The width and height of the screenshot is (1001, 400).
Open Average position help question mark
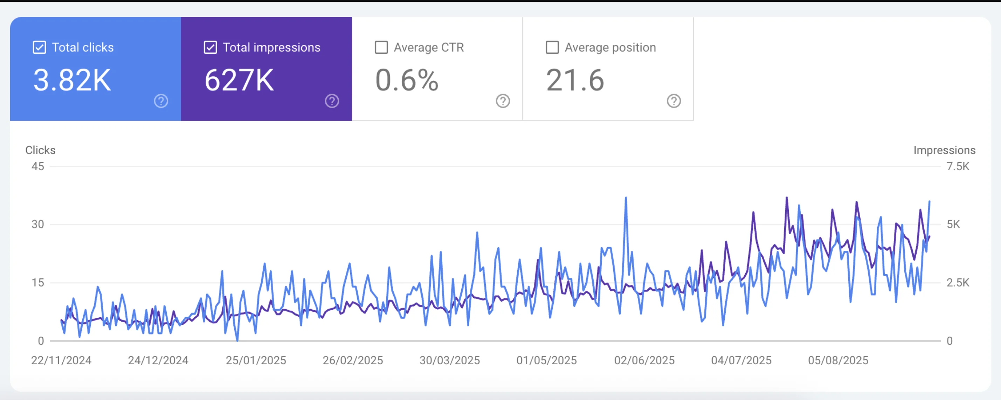[674, 101]
